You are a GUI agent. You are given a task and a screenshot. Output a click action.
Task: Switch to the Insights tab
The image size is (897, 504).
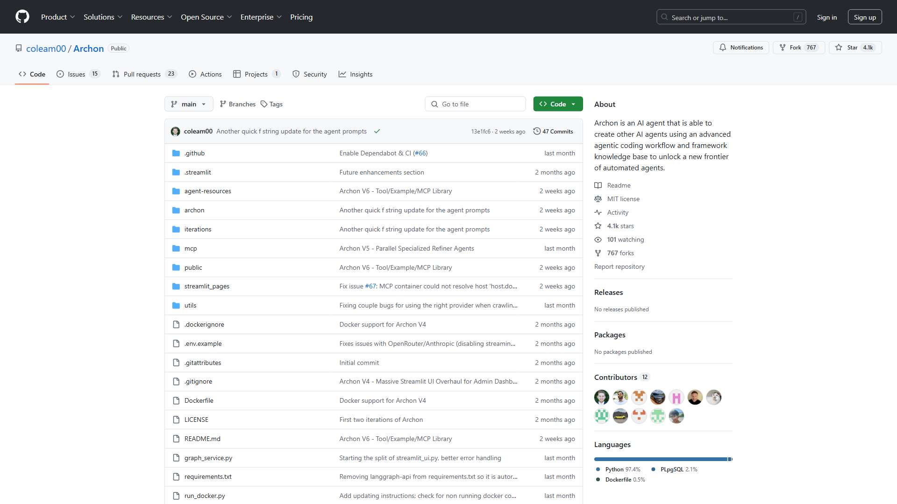click(x=356, y=74)
